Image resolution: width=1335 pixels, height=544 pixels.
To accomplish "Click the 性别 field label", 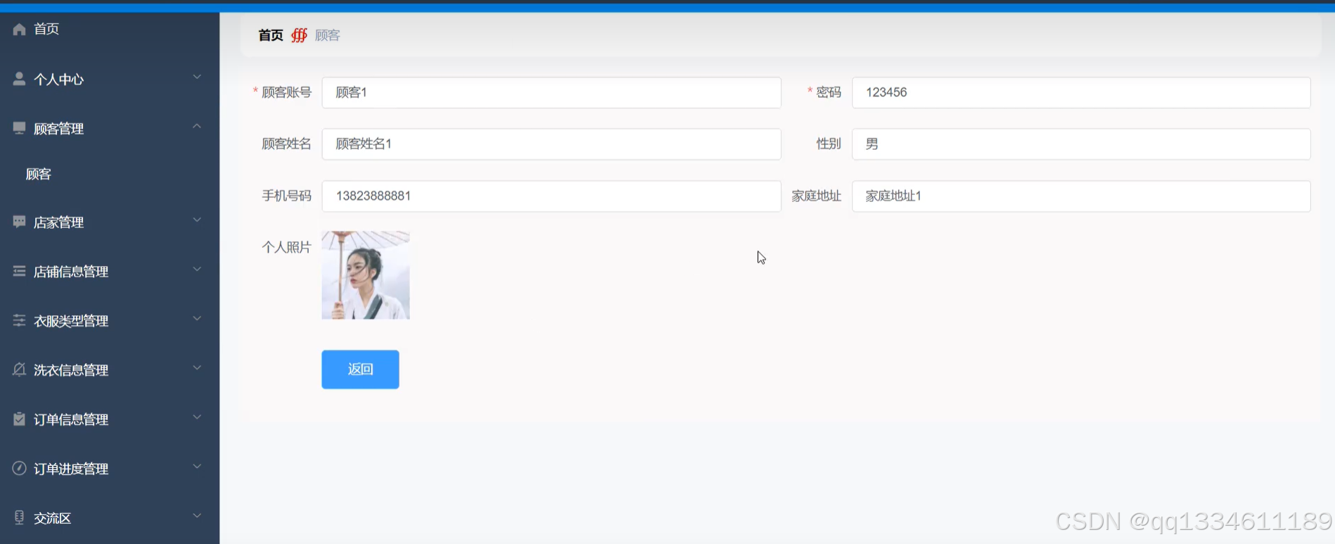I will pos(829,144).
